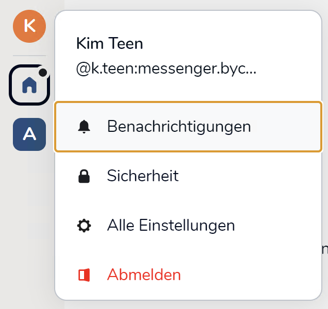Click the truncated ellipsis of the user ID

(x=250, y=71)
